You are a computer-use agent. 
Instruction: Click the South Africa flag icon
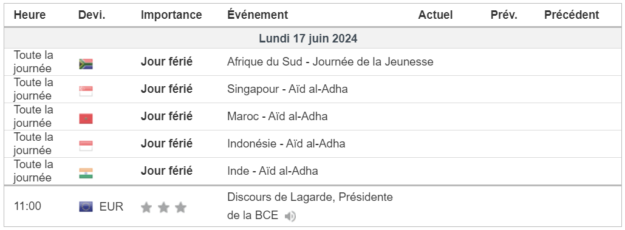[86, 64]
